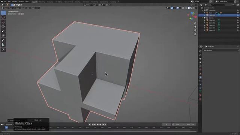Open the Render properties tab
This screenshot has height=135, width=240.
[x=200, y=55]
